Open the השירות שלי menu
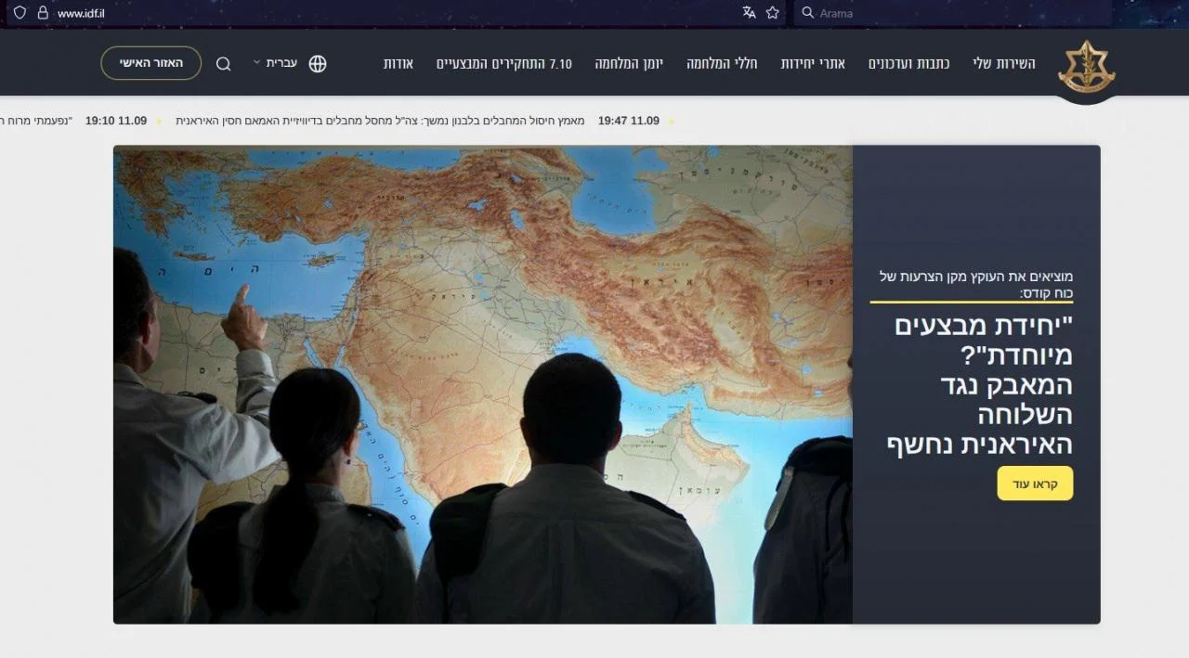 (1003, 64)
